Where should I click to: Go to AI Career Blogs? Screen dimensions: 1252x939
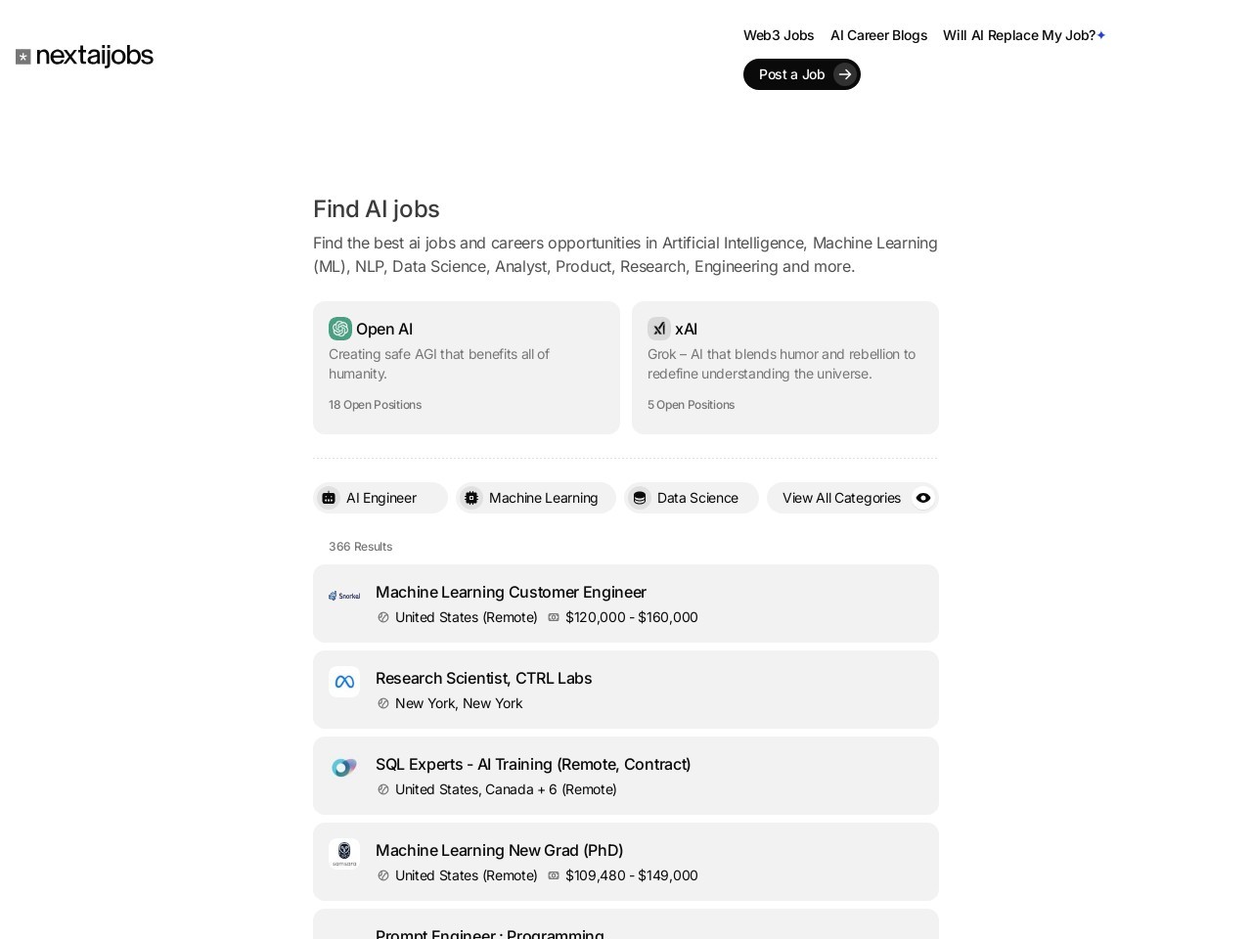[x=878, y=35]
